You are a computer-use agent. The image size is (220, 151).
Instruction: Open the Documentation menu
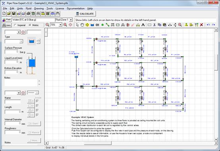tap(75, 8)
